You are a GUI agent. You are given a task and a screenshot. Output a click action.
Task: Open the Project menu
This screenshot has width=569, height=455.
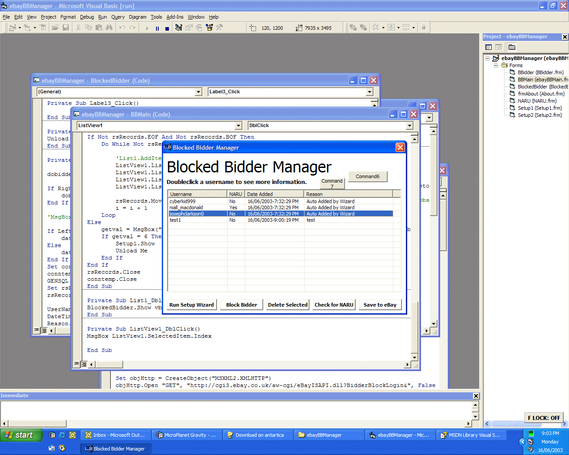48,17
